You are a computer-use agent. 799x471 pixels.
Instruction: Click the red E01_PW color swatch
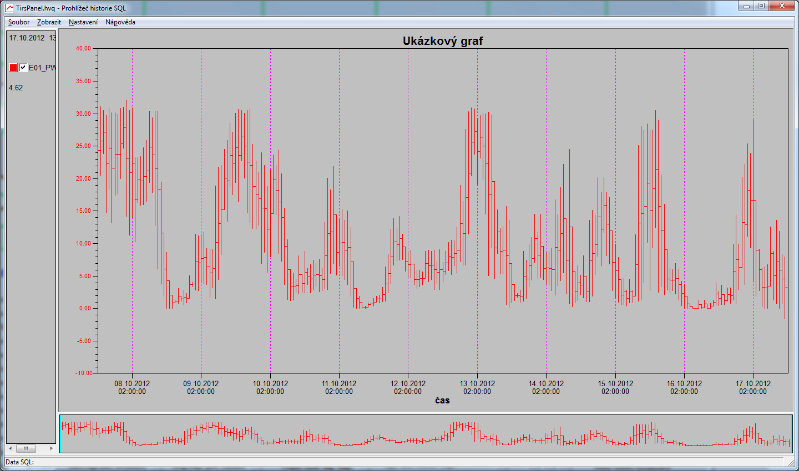[x=13, y=68]
